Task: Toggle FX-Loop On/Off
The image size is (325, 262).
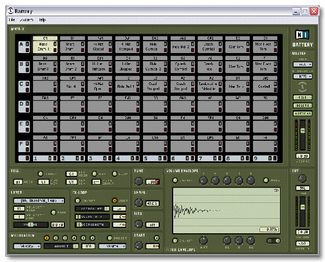Action: coord(77,200)
